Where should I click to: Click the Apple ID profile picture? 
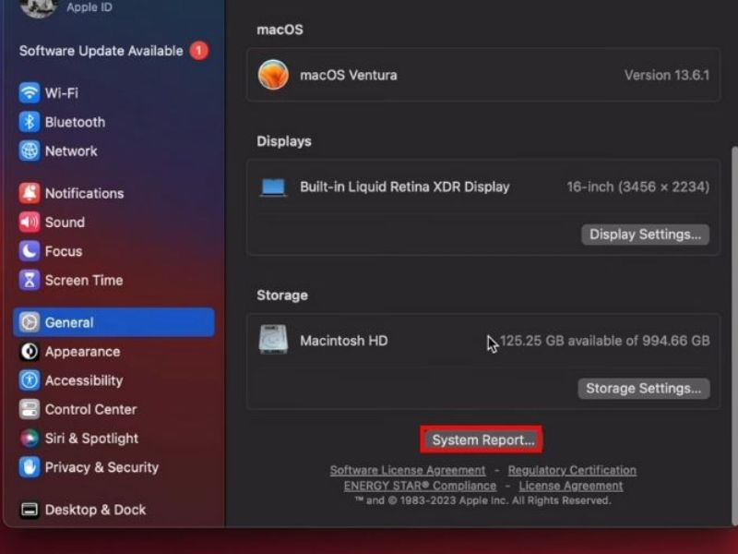pyautogui.click(x=39, y=7)
